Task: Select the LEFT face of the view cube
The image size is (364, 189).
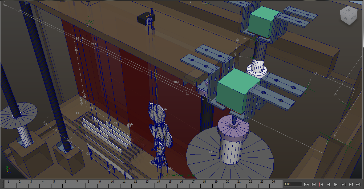Action: (345, 18)
